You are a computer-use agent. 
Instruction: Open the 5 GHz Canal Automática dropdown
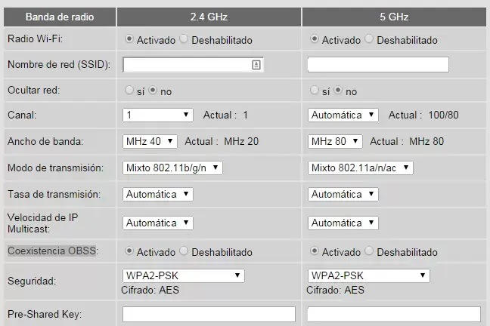(343, 115)
